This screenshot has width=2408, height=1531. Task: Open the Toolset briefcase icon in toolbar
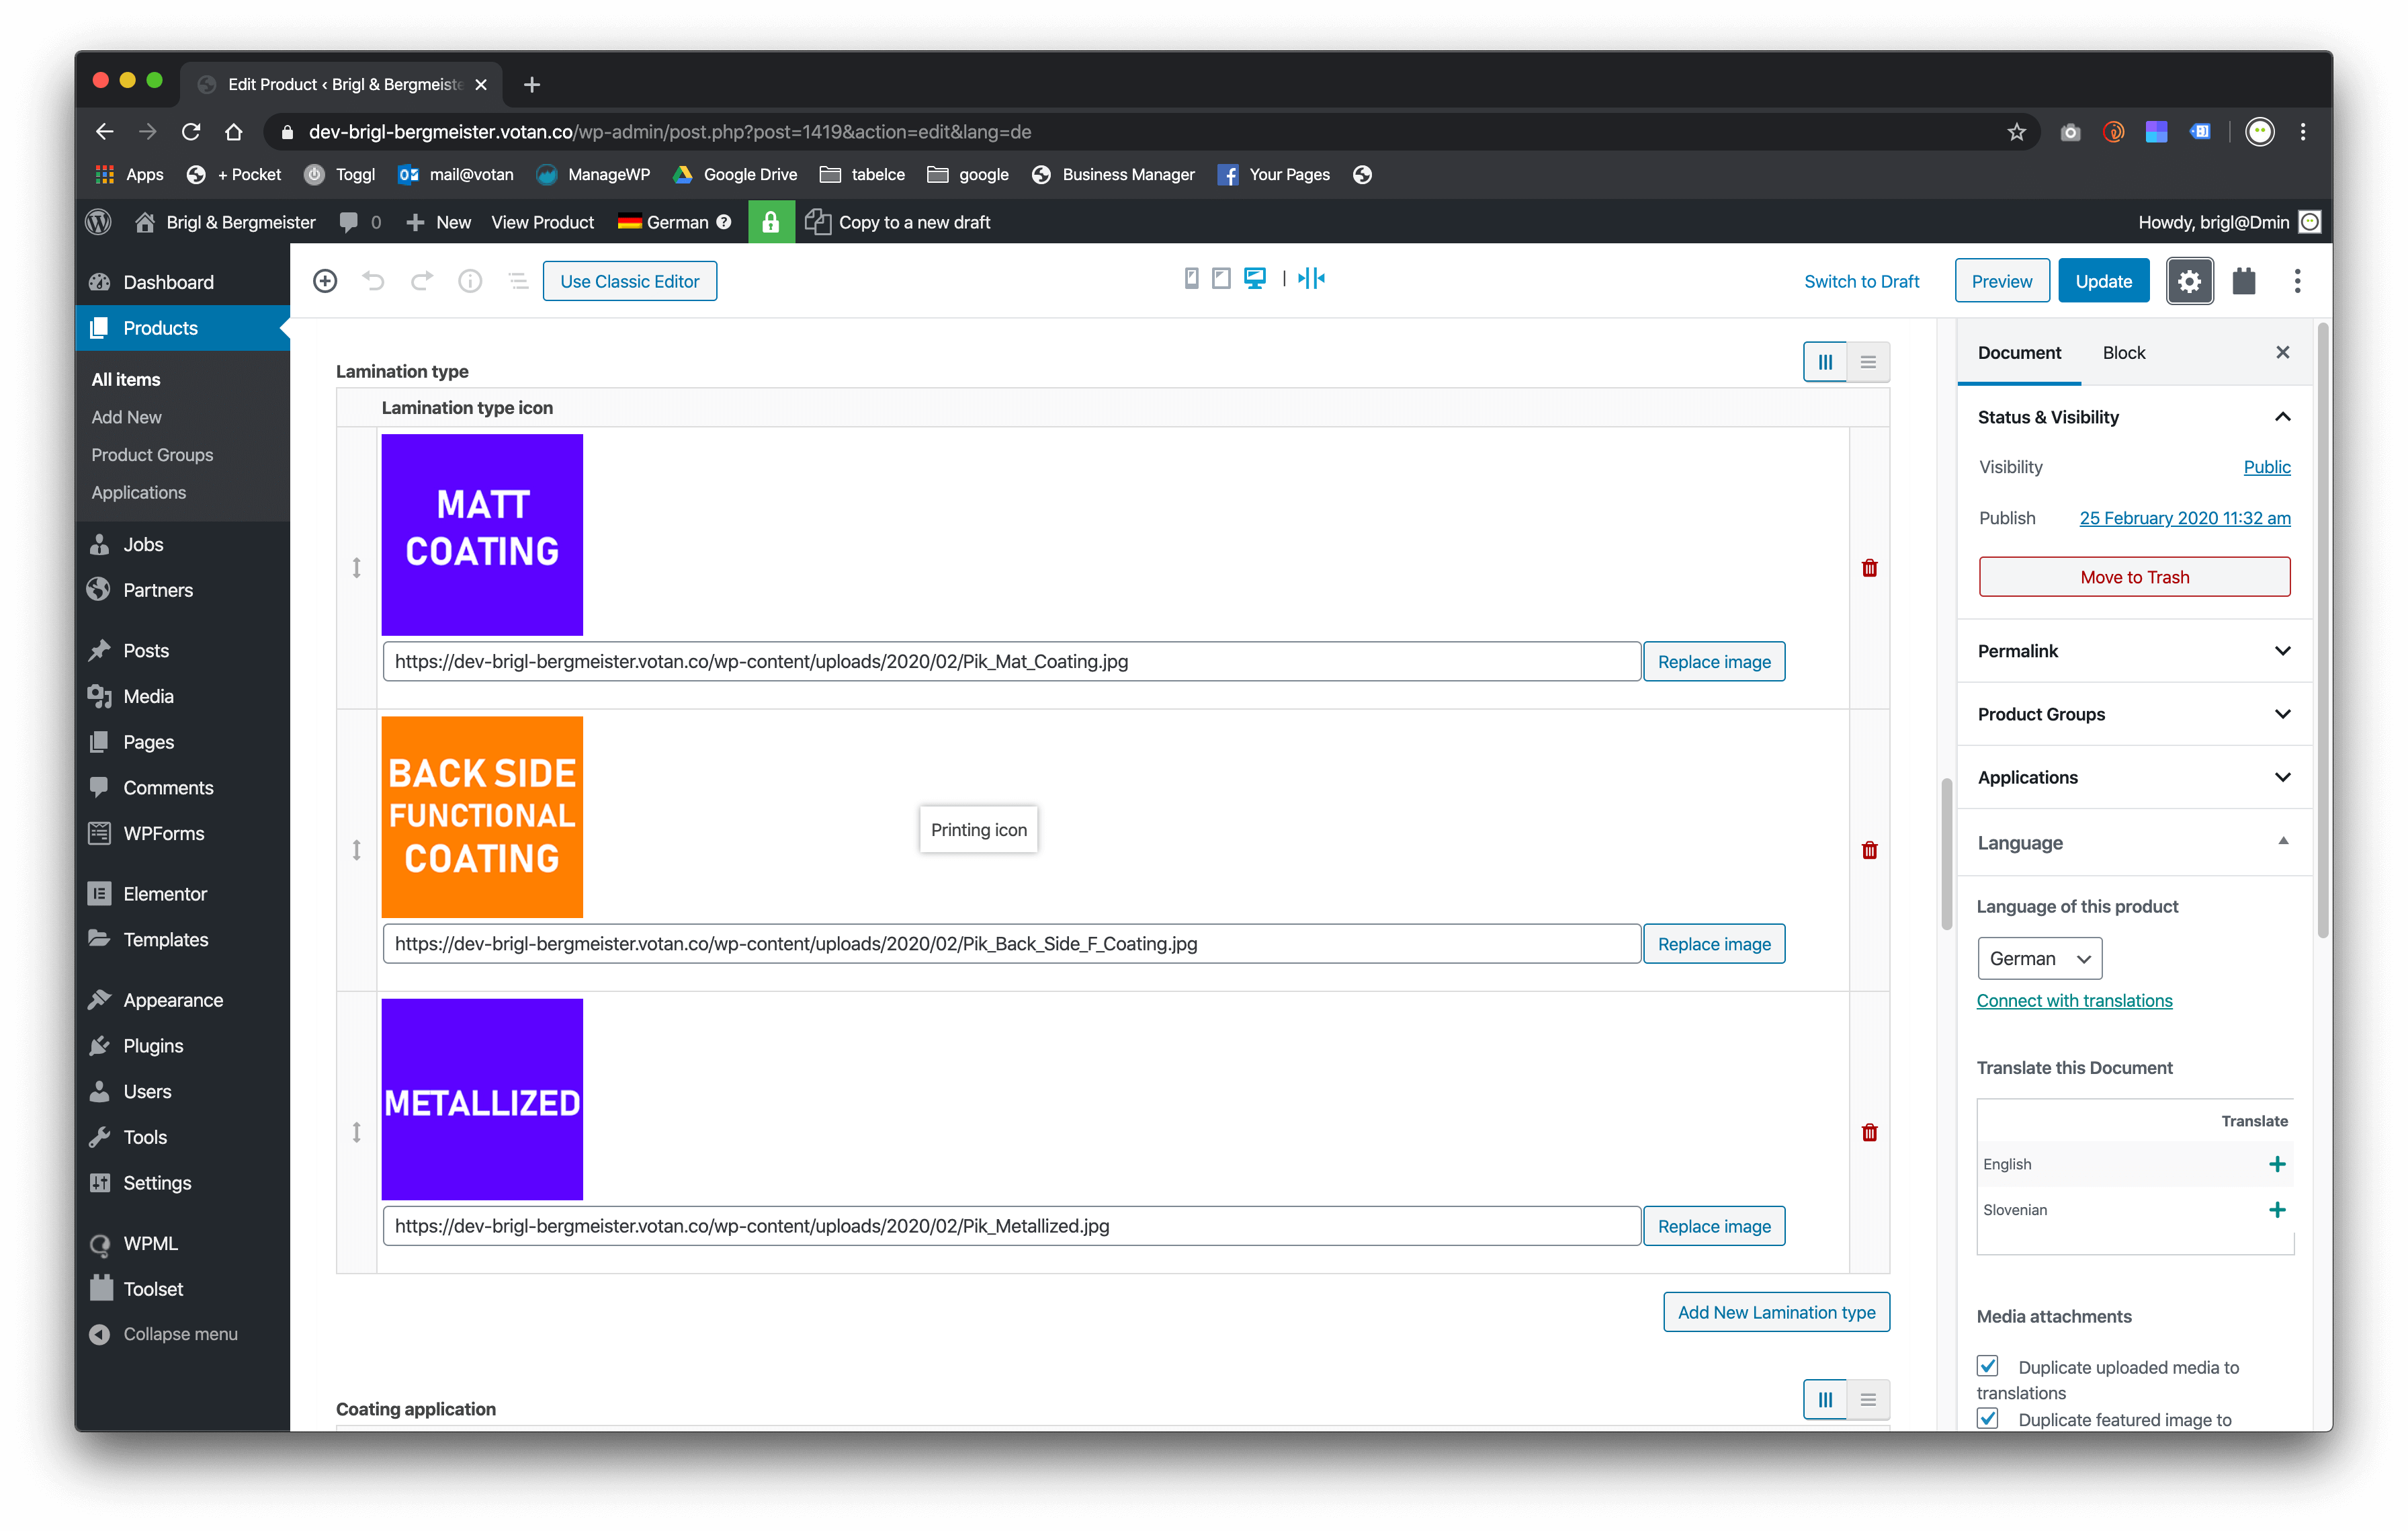point(2244,281)
